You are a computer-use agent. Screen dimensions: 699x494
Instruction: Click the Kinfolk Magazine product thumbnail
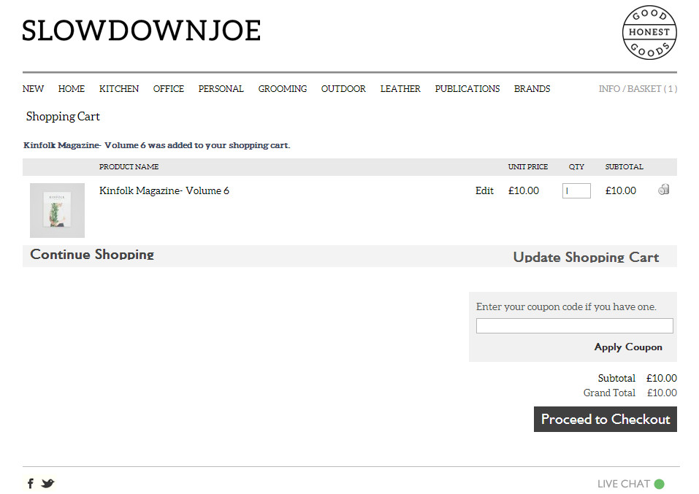coord(57,210)
